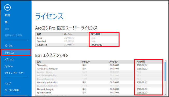Click N/A expiry for Basic license

point(94,38)
